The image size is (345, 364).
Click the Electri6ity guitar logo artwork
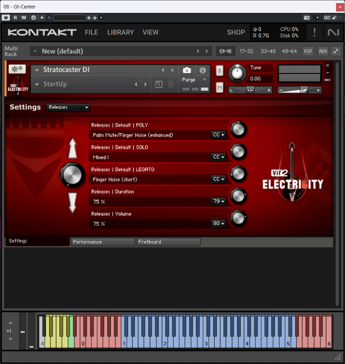(x=292, y=171)
